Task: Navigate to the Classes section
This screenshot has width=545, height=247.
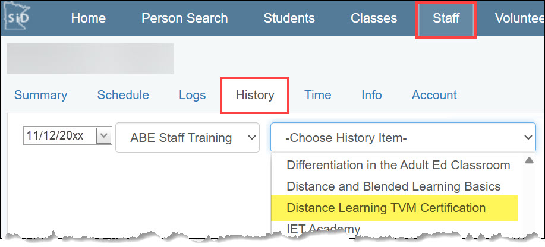Action: [374, 18]
